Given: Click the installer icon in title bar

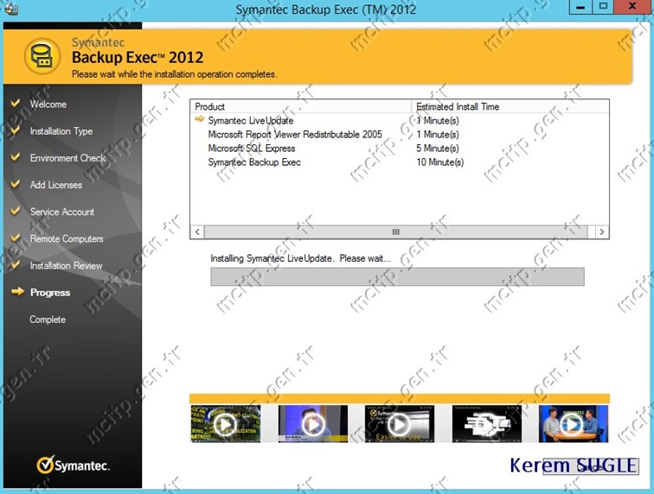Looking at the screenshot, I should tap(10, 9).
